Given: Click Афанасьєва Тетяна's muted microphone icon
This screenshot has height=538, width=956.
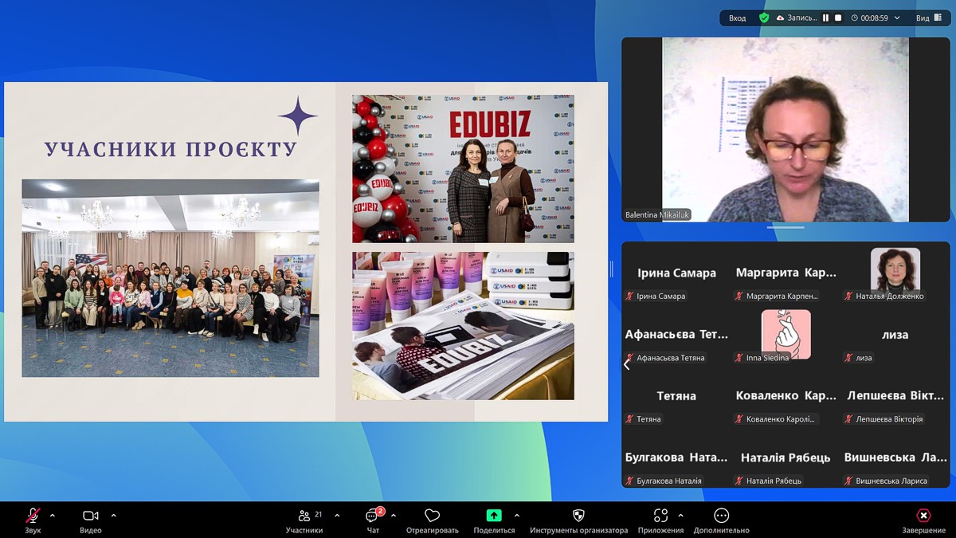Looking at the screenshot, I should pos(629,358).
